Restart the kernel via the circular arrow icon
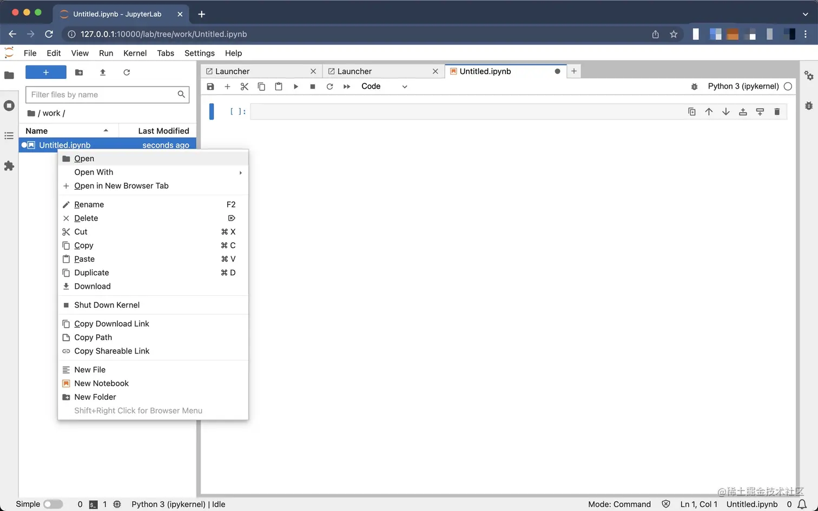Image resolution: width=818 pixels, height=511 pixels. coord(329,87)
